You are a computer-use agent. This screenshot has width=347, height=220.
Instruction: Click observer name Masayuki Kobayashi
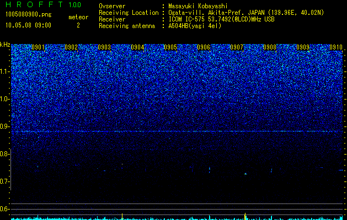[198, 6]
